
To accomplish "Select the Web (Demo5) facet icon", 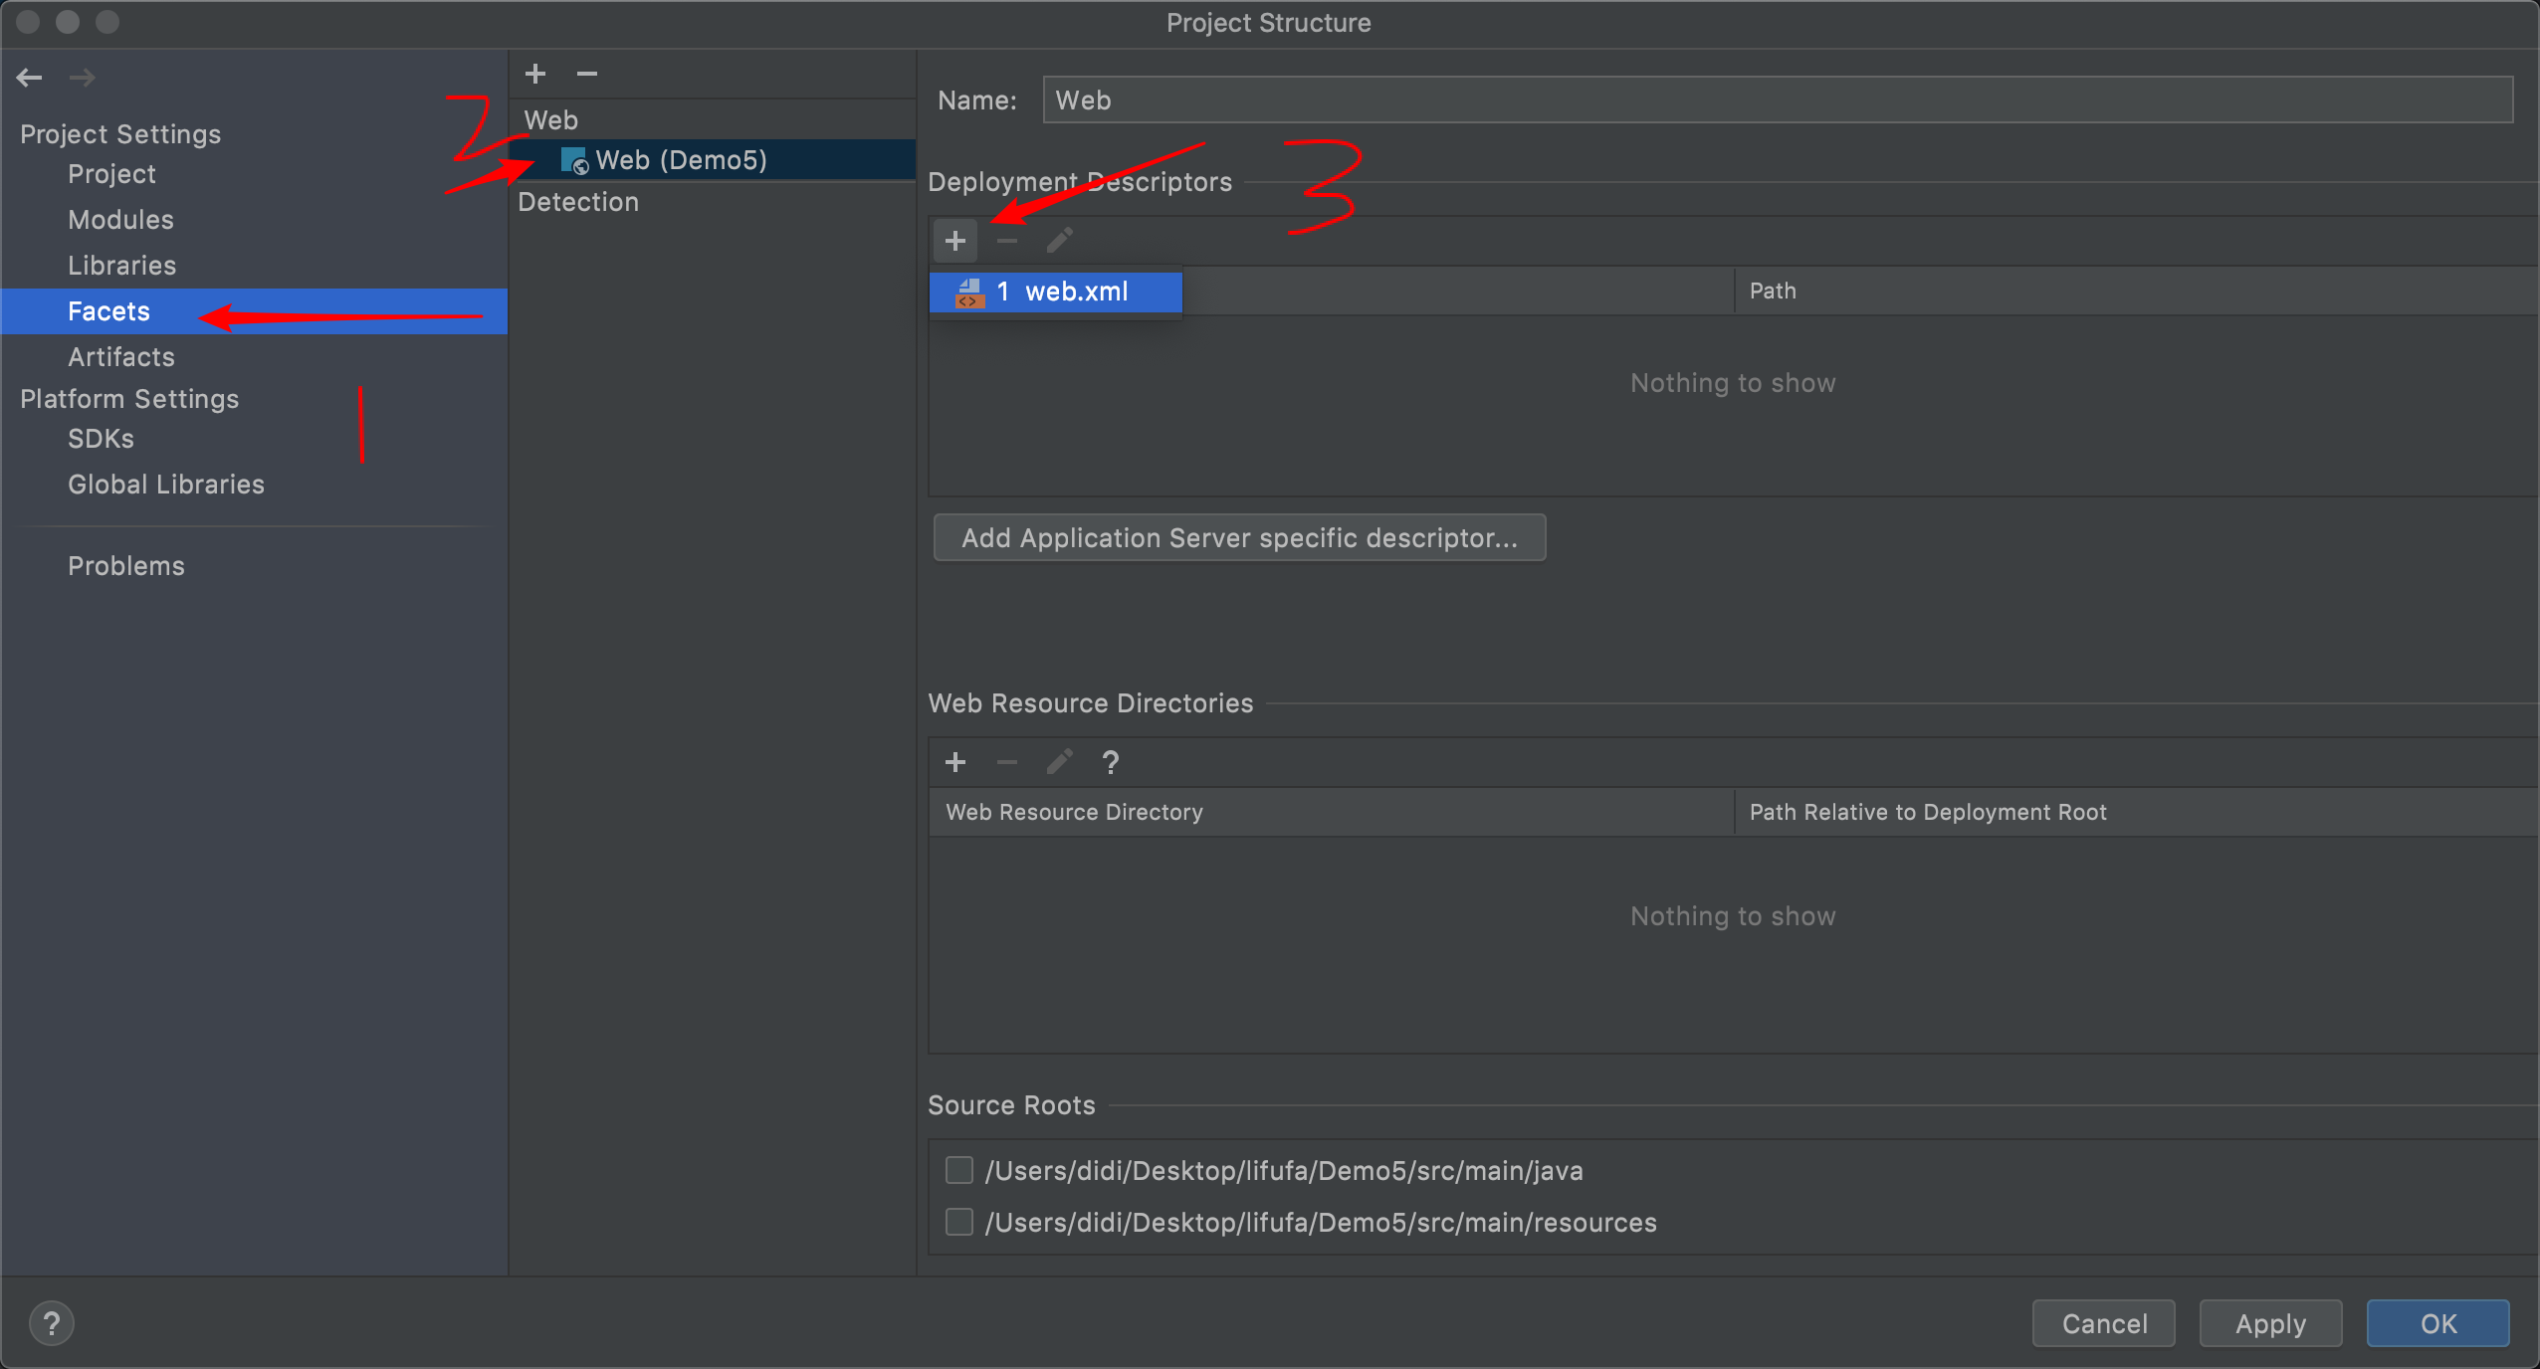I will 574,160.
